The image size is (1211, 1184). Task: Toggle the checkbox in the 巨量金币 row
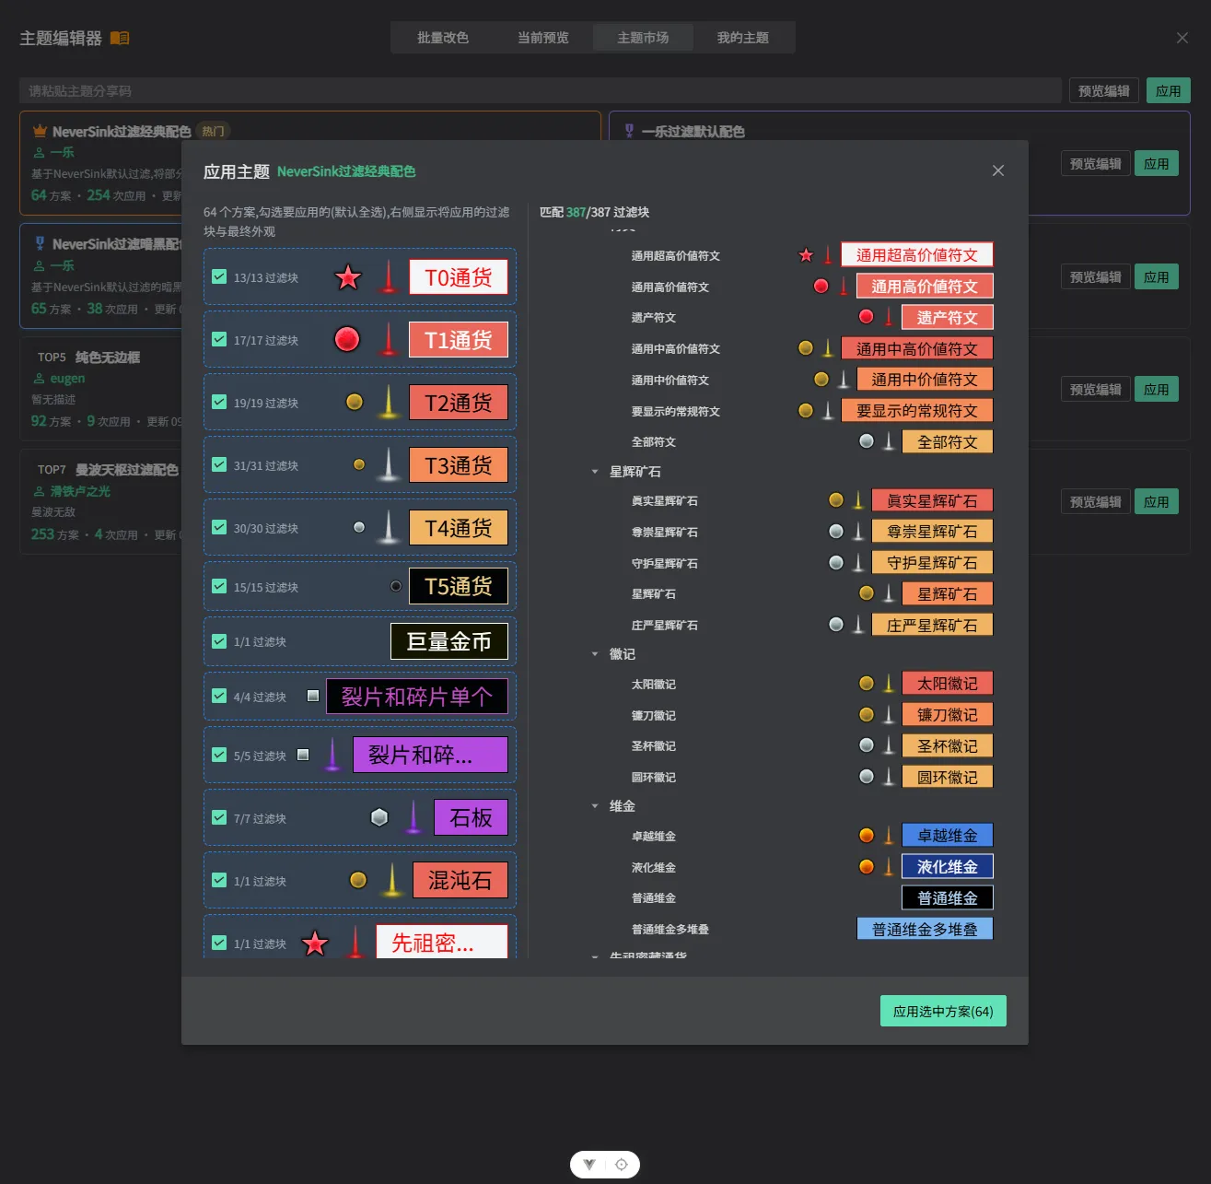point(219,641)
